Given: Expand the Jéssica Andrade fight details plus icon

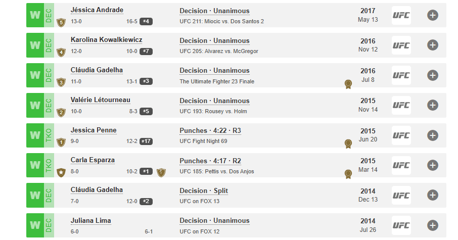Looking at the screenshot, I should click(433, 15).
